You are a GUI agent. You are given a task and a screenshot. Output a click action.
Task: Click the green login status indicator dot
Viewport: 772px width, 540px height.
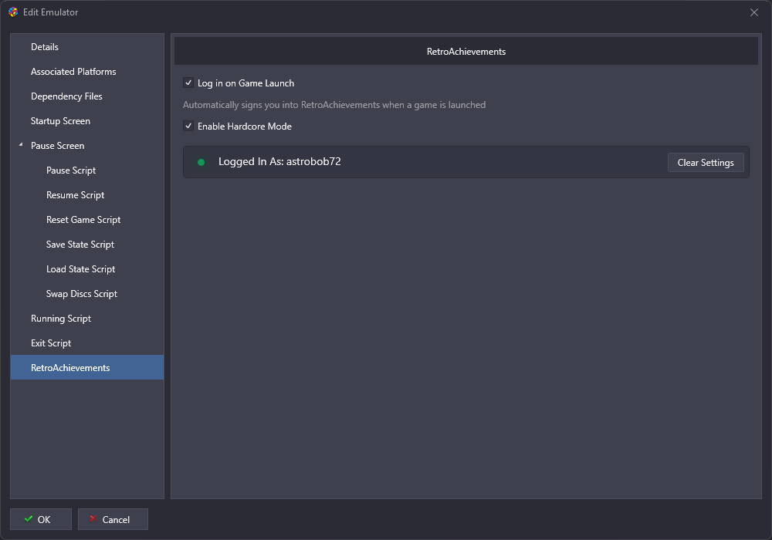coord(201,162)
